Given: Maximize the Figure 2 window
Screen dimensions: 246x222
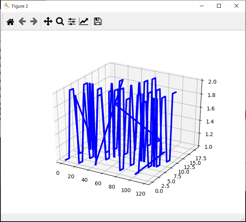Looking at the screenshot, I should tap(219, 6).
